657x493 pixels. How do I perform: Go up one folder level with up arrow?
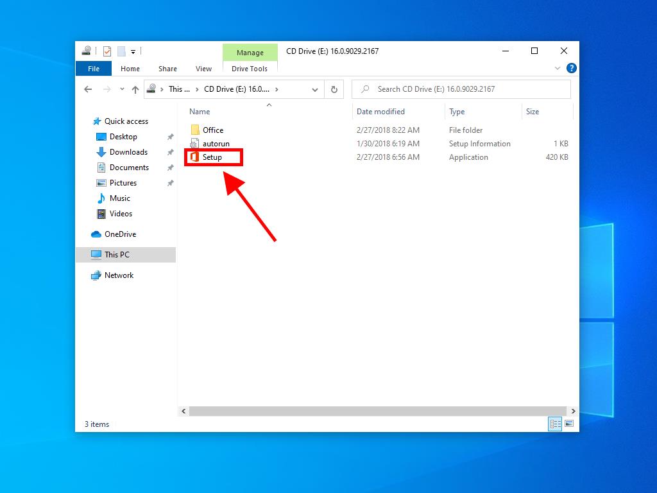[135, 89]
